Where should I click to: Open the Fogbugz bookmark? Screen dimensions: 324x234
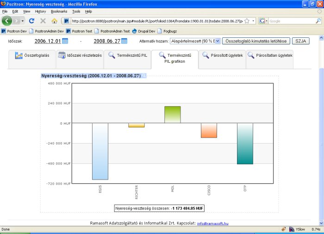(x=169, y=31)
